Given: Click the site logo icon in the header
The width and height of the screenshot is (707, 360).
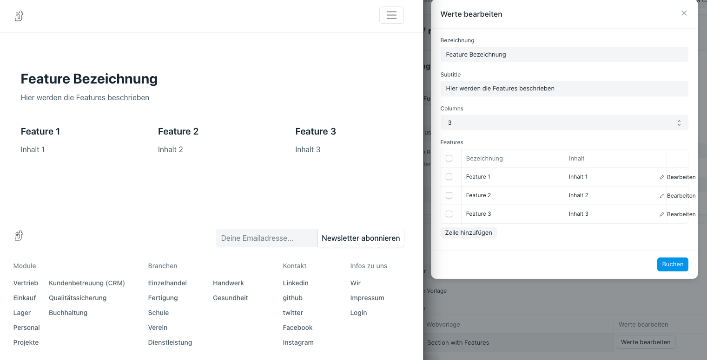Looking at the screenshot, I should tap(19, 16).
